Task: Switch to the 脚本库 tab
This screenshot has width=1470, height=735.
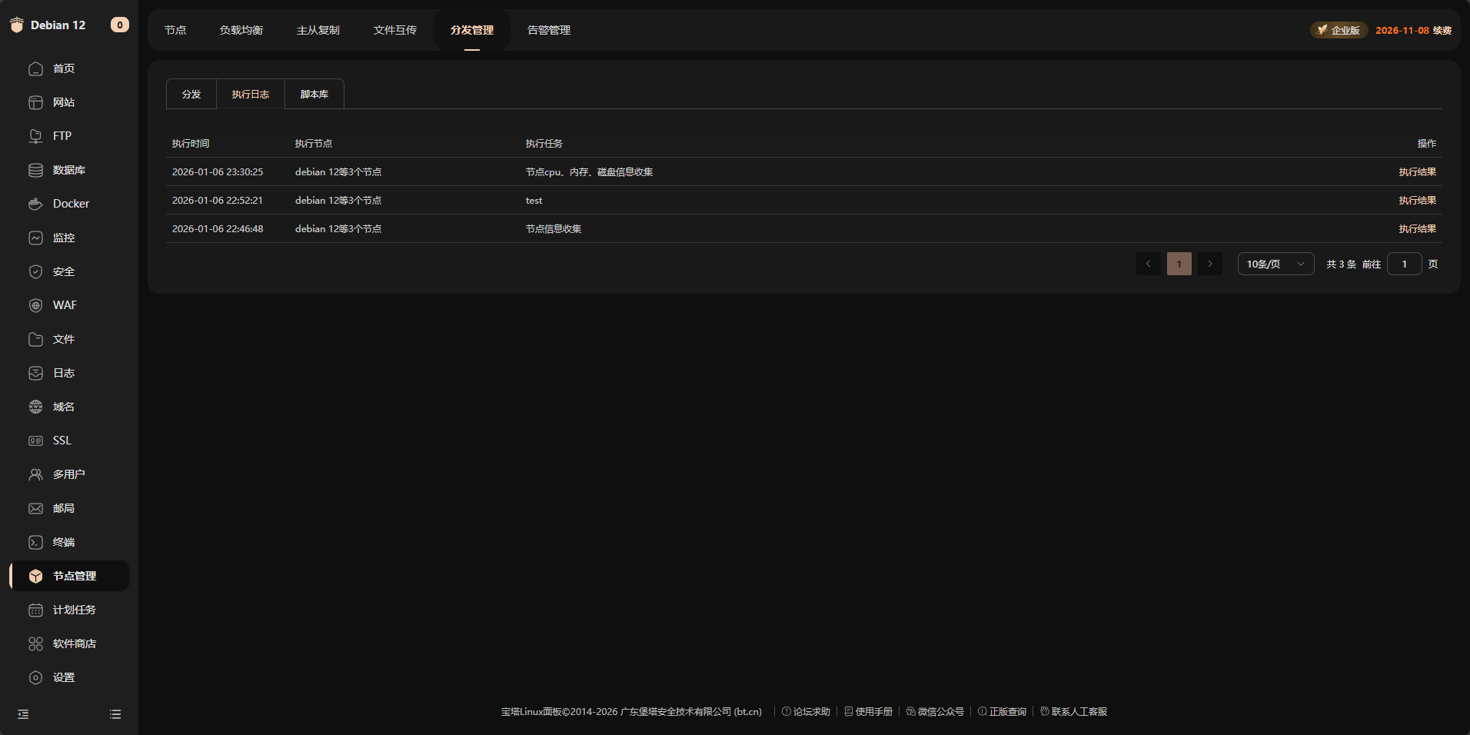Action: pyautogui.click(x=314, y=94)
